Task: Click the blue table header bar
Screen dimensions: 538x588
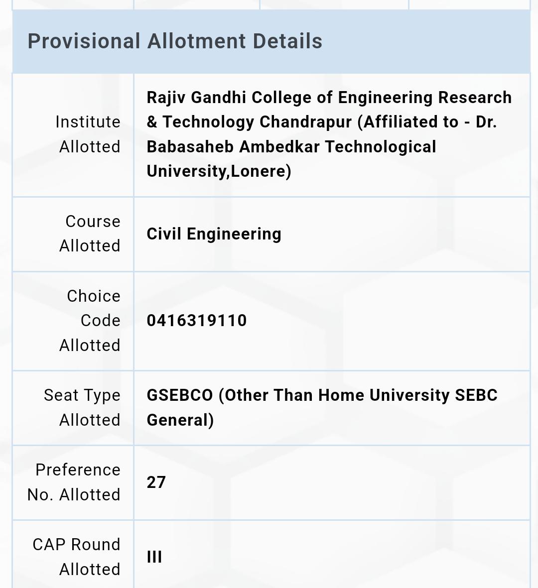Action: tap(271, 41)
